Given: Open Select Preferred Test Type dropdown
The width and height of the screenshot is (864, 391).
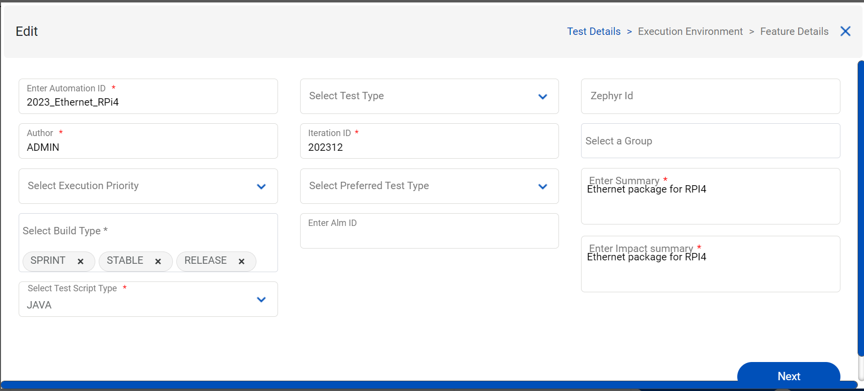Looking at the screenshot, I should pos(542,187).
